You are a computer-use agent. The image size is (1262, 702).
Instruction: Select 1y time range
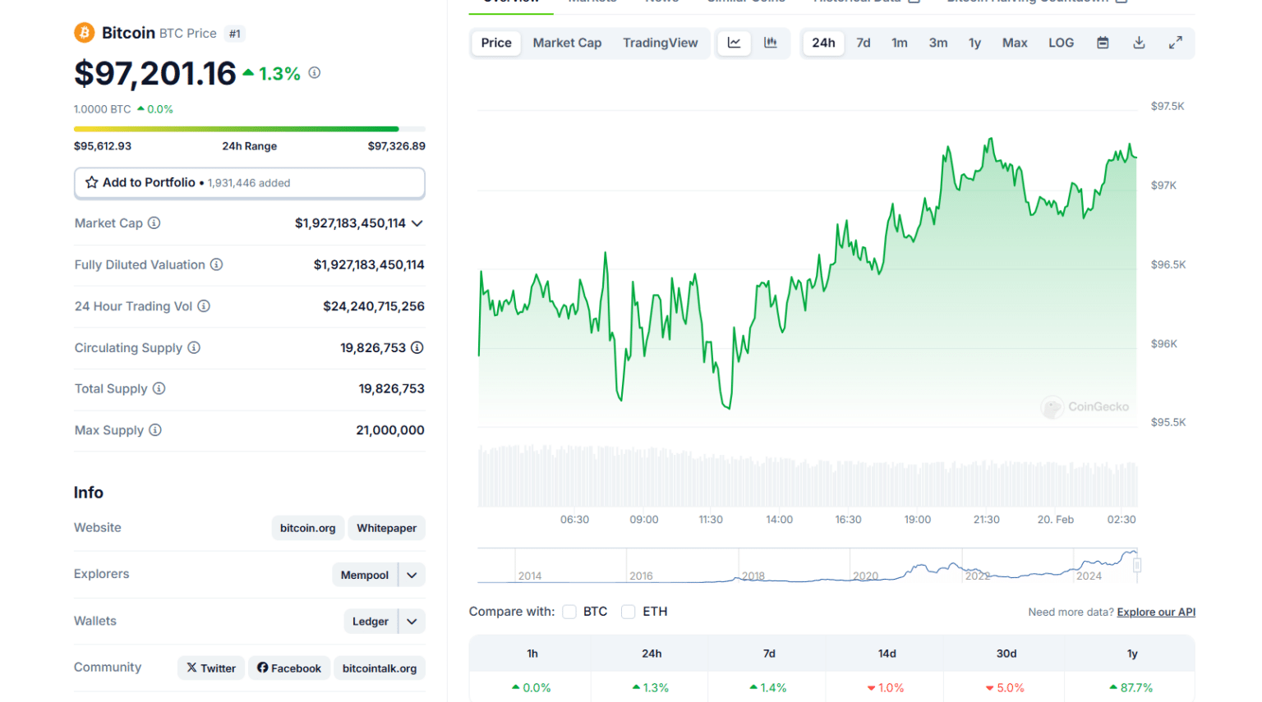(x=974, y=43)
